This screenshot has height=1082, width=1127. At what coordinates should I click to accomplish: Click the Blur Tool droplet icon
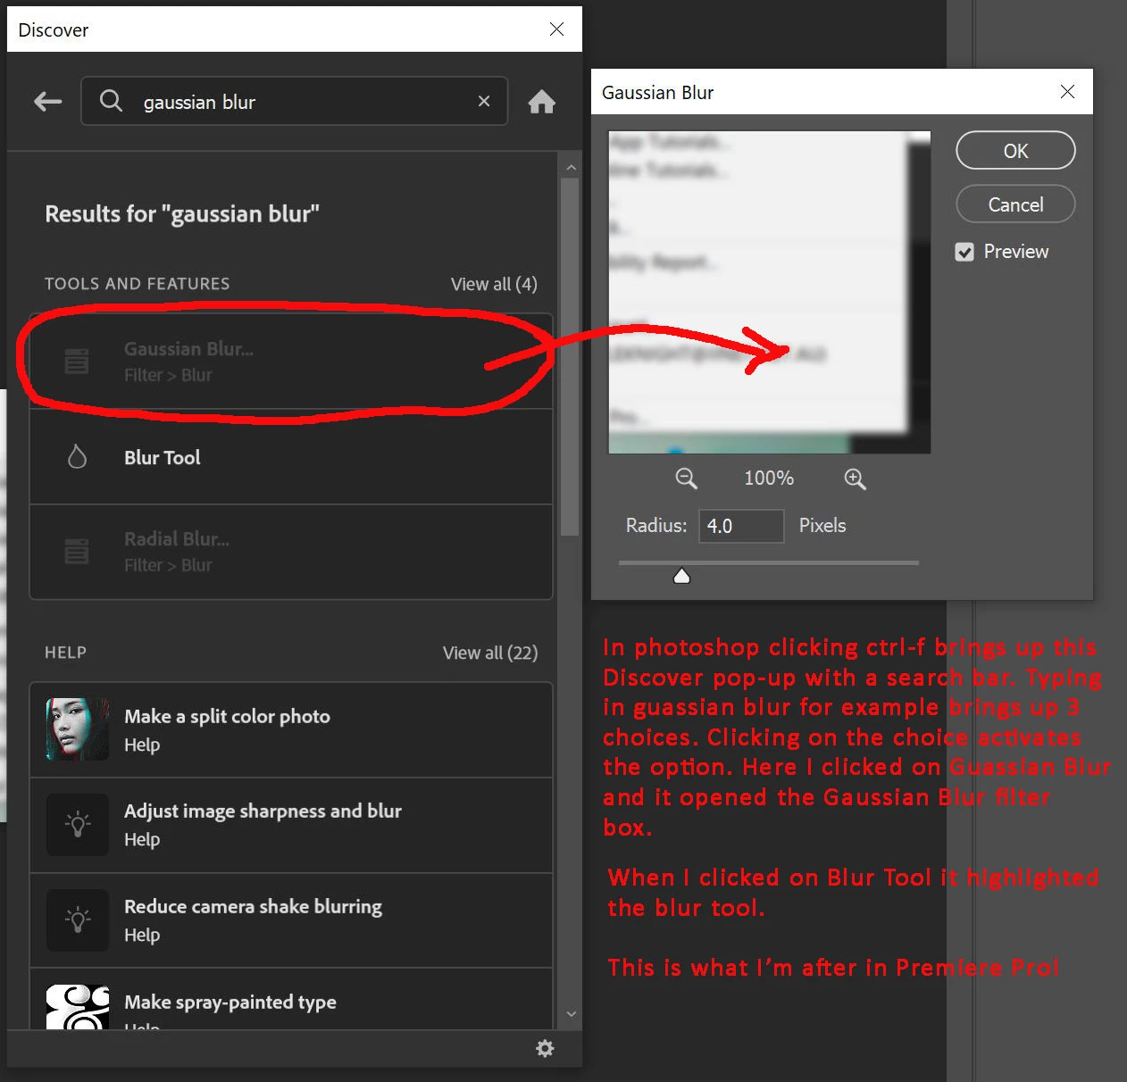(x=78, y=457)
